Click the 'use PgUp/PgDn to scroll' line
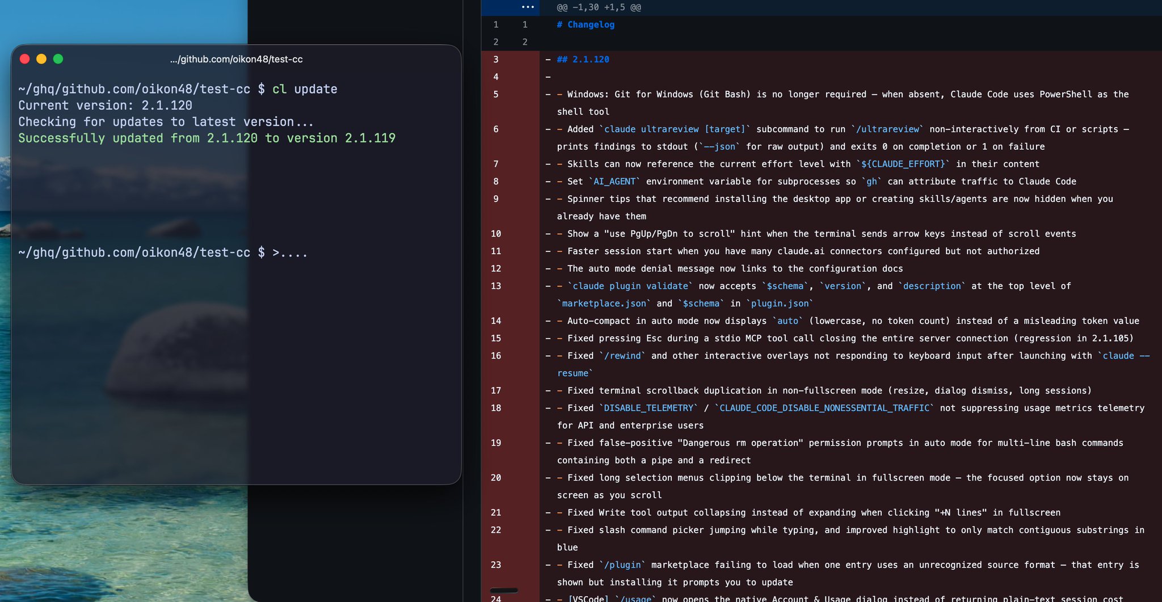The width and height of the screenshot is (1162, 602). pyautogui.click(x=816, y=234)
